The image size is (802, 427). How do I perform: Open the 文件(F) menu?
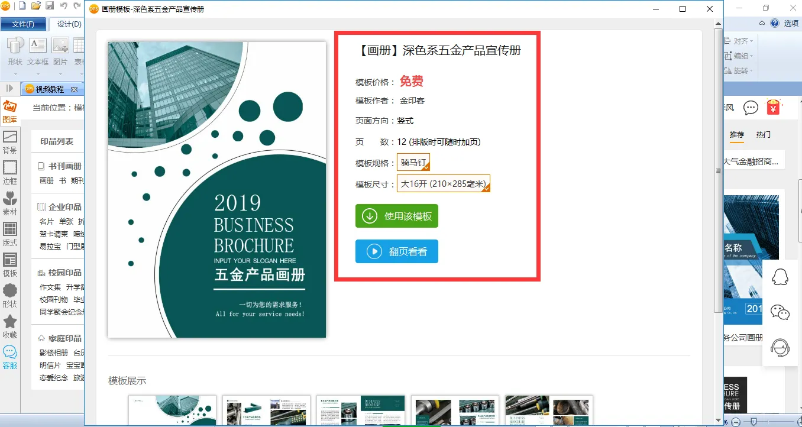click(x=24, y=24)
